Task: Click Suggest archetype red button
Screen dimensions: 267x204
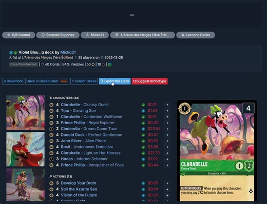Action: (149, 81)
